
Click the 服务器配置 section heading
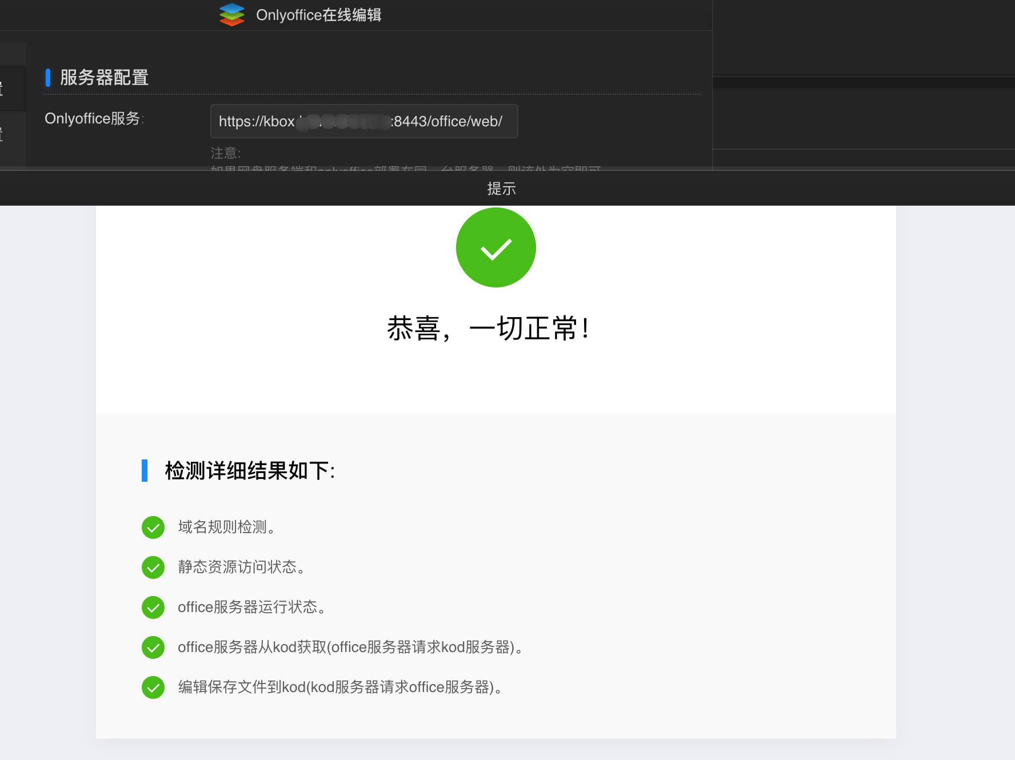[x=104, y=77]
